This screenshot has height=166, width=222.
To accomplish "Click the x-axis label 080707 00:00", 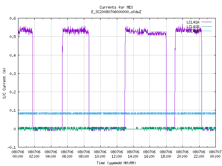I will (x=215, y=154).
